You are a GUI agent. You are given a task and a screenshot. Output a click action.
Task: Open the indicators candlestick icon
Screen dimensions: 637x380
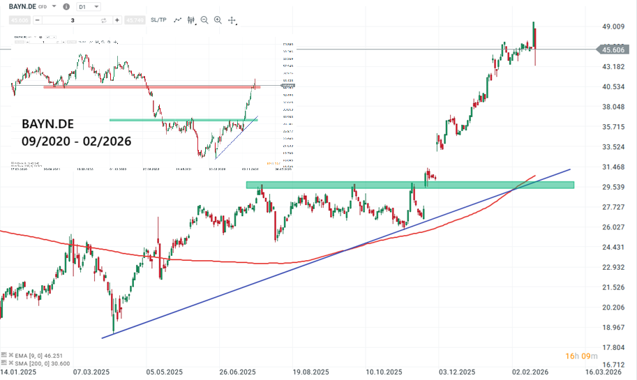pyautogui.click(x=191, y=20)
